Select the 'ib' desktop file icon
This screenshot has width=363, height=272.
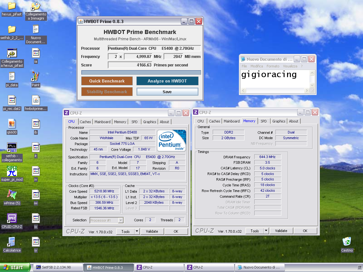36,124
